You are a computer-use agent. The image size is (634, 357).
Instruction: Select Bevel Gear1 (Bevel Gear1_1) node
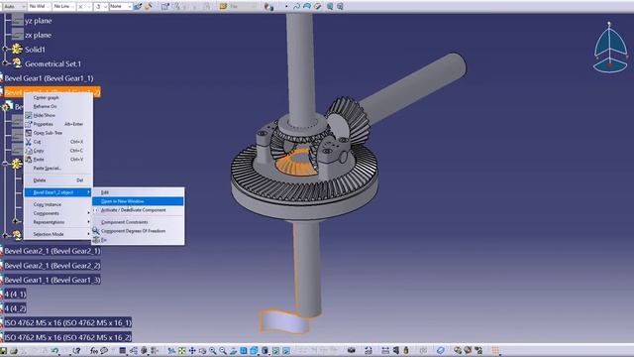49,78
